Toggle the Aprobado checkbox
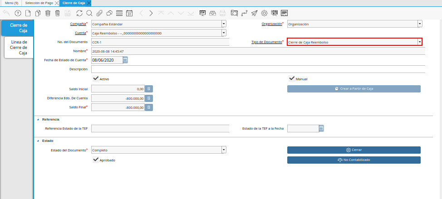This screenshot has width=442, height=199. point(95,160)
